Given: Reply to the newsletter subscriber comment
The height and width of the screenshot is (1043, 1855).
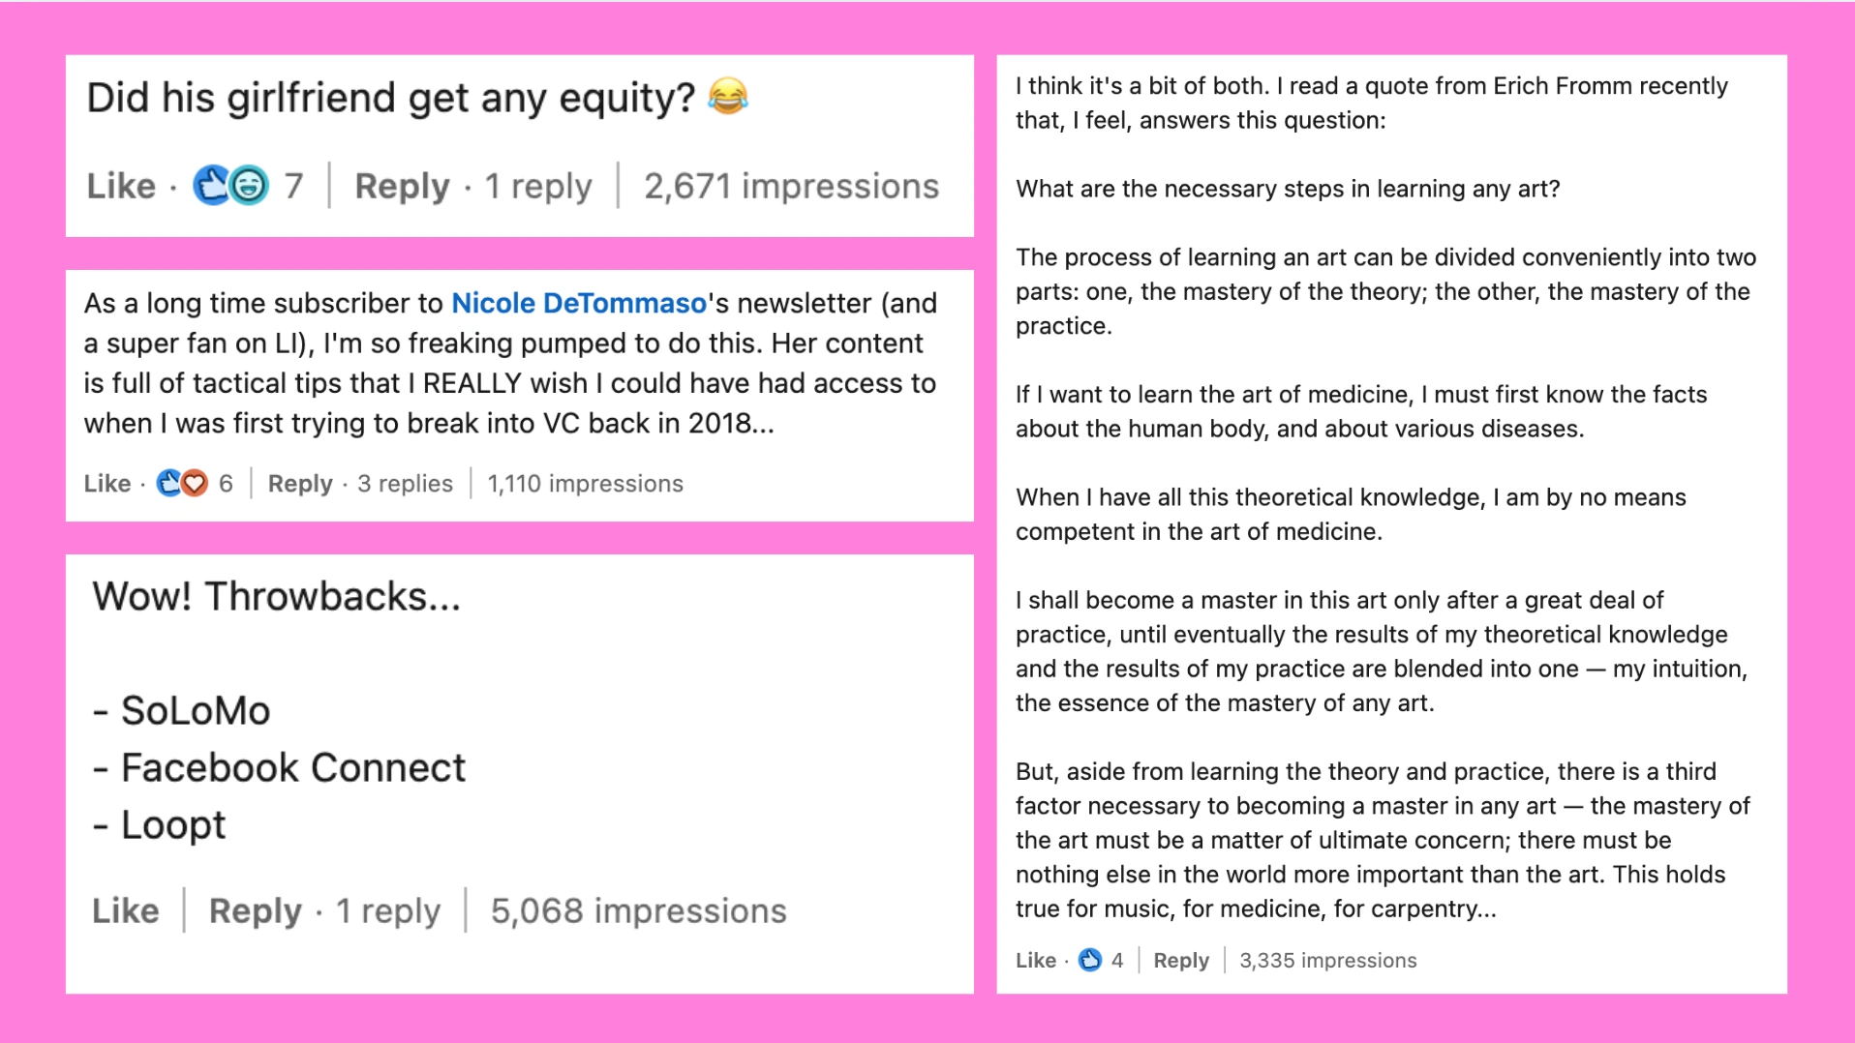Looking at the screenshot, I should point(300,483).
